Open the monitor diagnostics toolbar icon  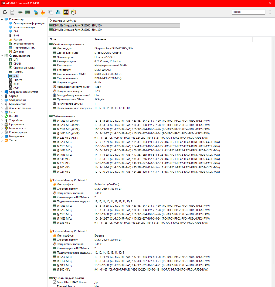point(36,12)
